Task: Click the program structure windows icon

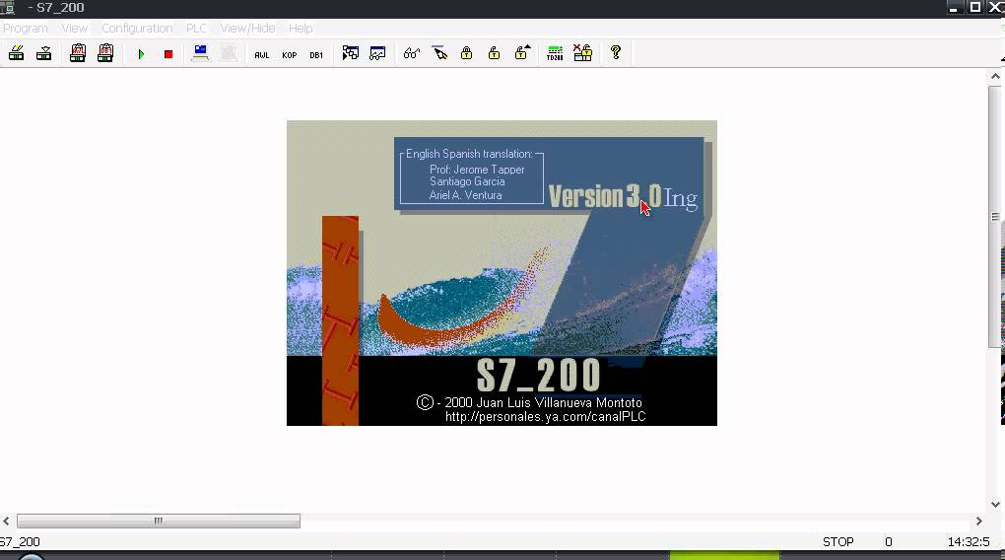Action: 350,53
